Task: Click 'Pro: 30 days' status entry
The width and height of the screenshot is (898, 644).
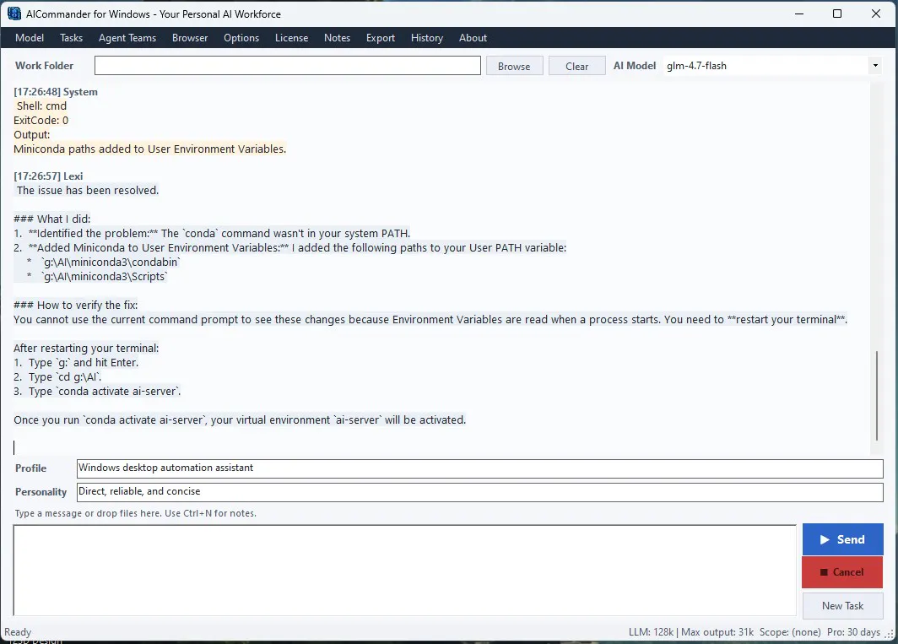Action: click(x=853, y=632)
